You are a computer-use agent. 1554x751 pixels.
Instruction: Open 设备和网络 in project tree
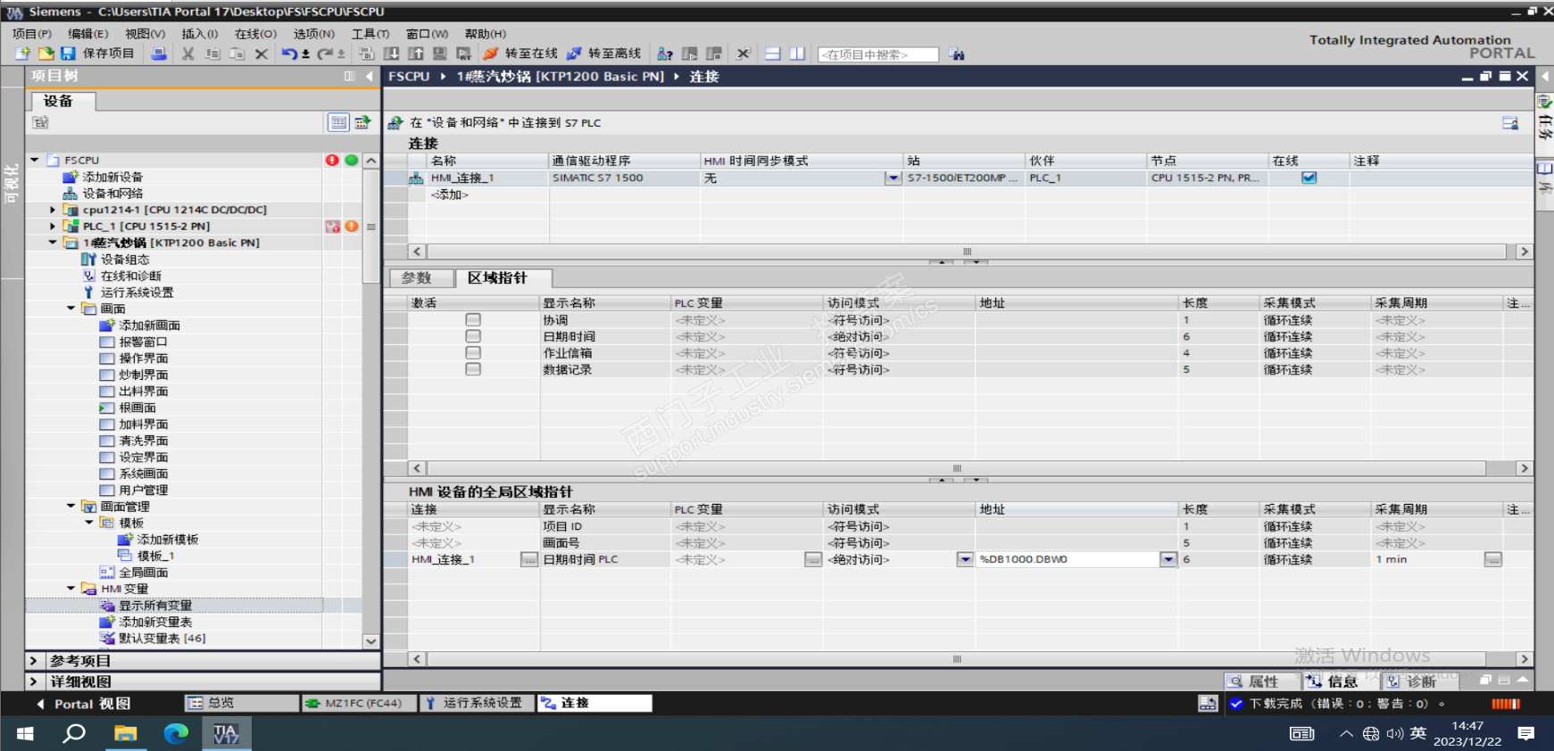coord(112,194)
